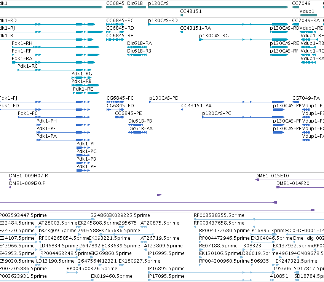Viewport: 324px width, 282px height.
Task: Click EST RP004500326.5prime label
Action: point(92,269)
